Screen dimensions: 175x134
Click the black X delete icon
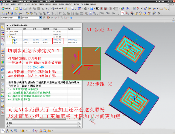[43, 9]
